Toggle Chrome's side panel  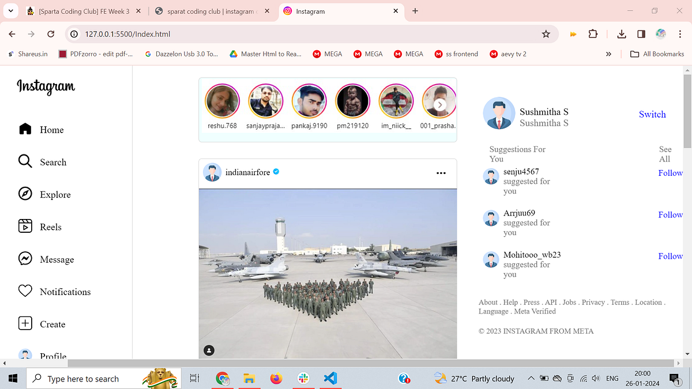(641, 34)
